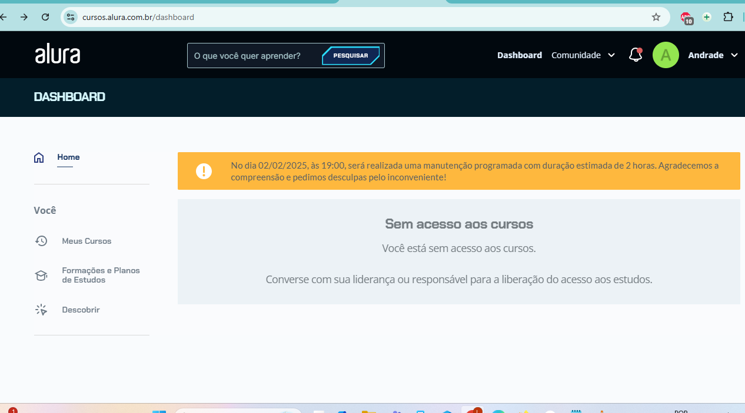Open the site information icon in address bar
The image size is (745, 413).
[71, 17]
